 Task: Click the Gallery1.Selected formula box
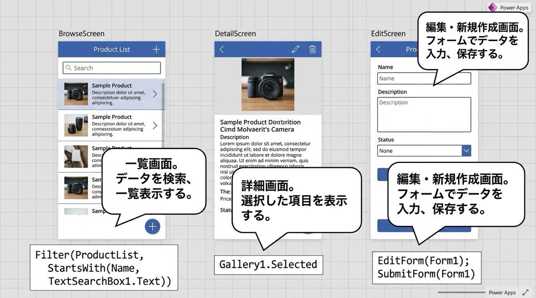(268, 265)
